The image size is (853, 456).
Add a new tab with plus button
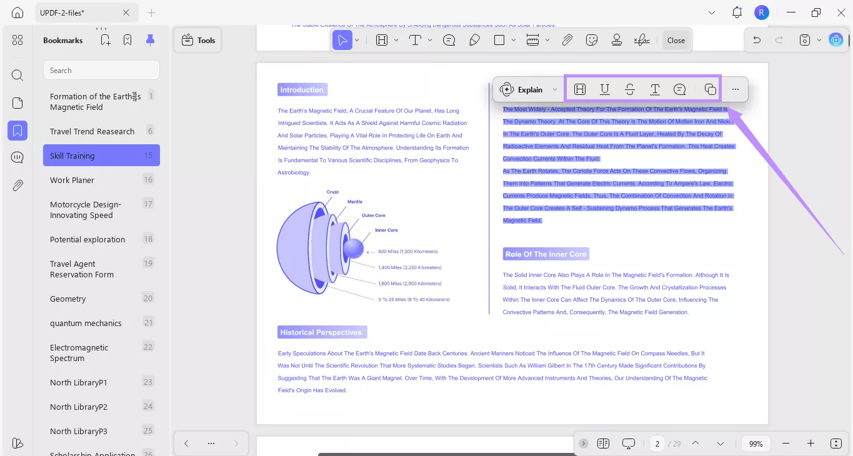pos(151,12)
